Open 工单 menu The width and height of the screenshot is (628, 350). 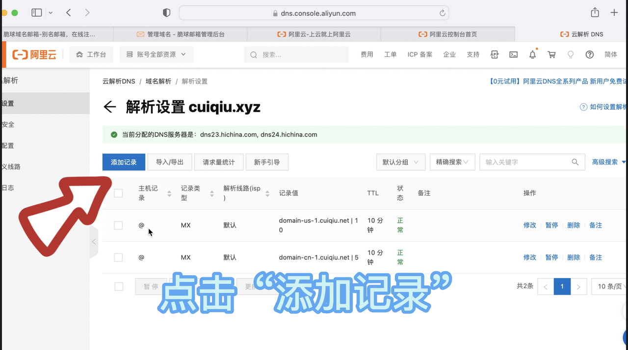[391, 54]
